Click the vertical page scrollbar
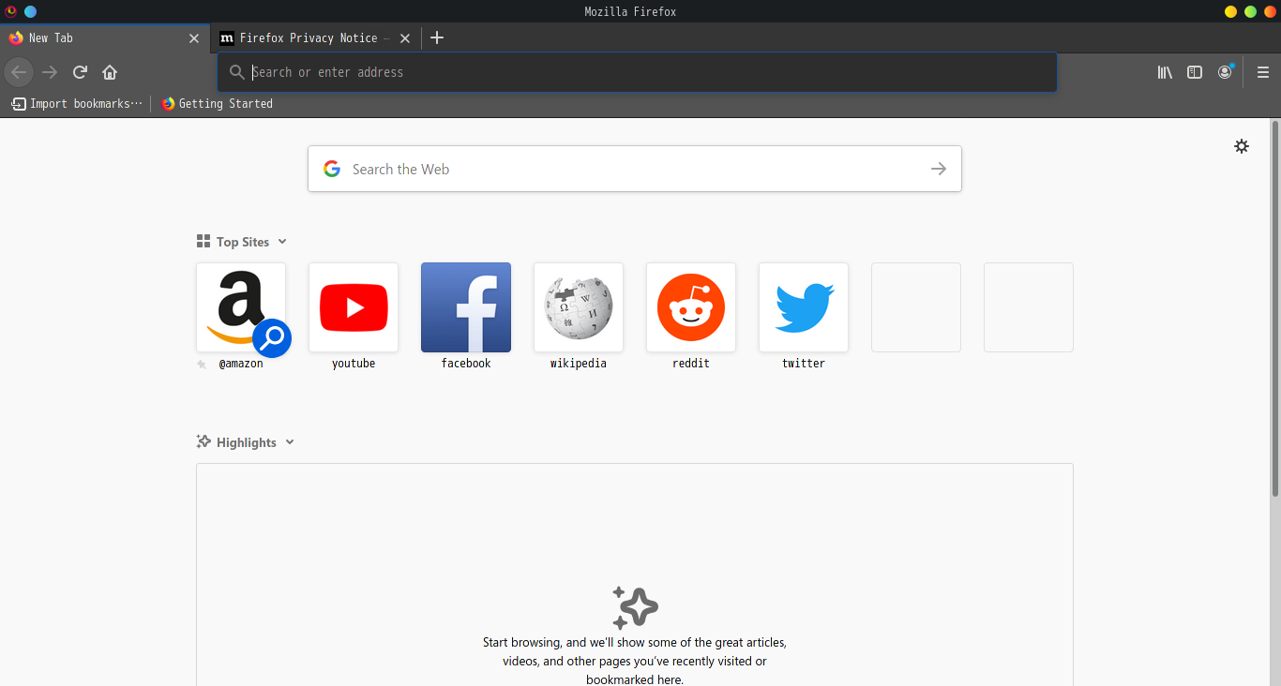1281x686 pixels. (1275, 309)
